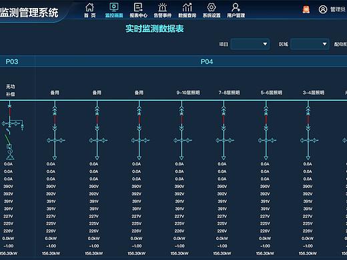The height and width of the screenshot is (260, 347).
Task: Click the red breaker symbol under 7-8层照明
Action: pyautogui.click(x=224, y=120)
